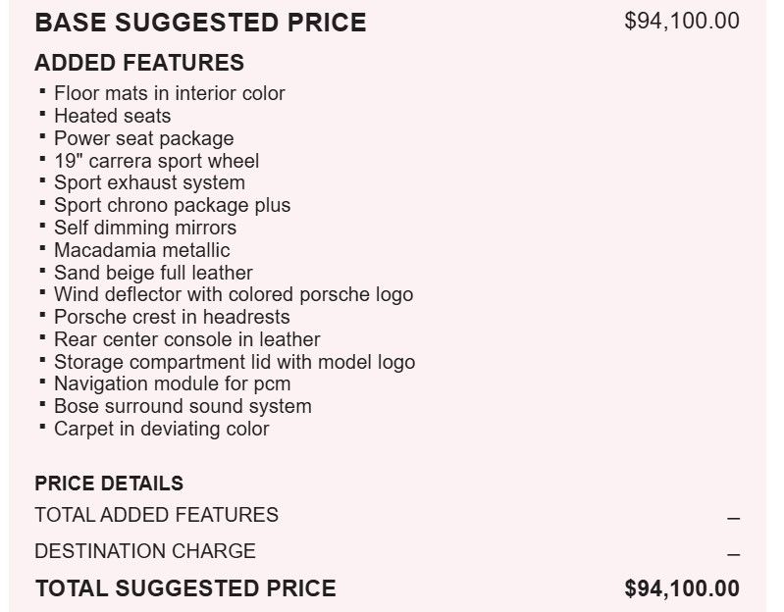Click the Total Suggested Price amount
Screen dimensions: 784x612
pyautogui.click(x=682, y=588)
